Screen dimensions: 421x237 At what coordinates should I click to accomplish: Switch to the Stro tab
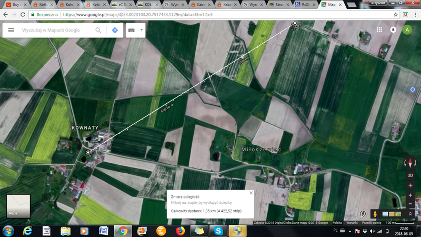(x=279, y=5)
